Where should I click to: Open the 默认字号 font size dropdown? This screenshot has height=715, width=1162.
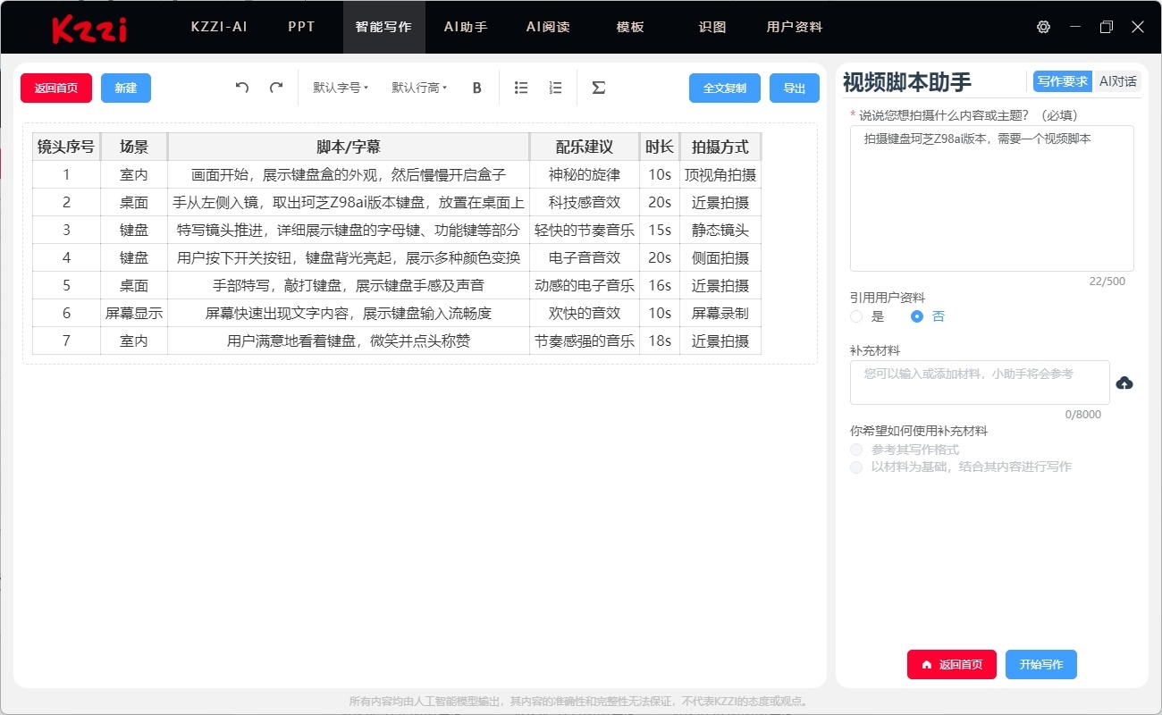tap(341, 88)
